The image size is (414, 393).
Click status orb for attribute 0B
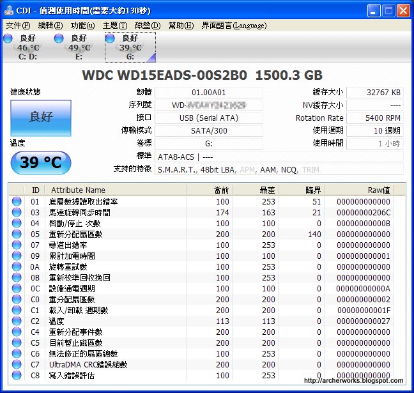click(x=17, y=277)
